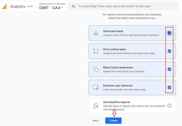Click the Raise brand awareness tag icon
The width and height of the screenshot is (182, 126).
tap(96, 70)
